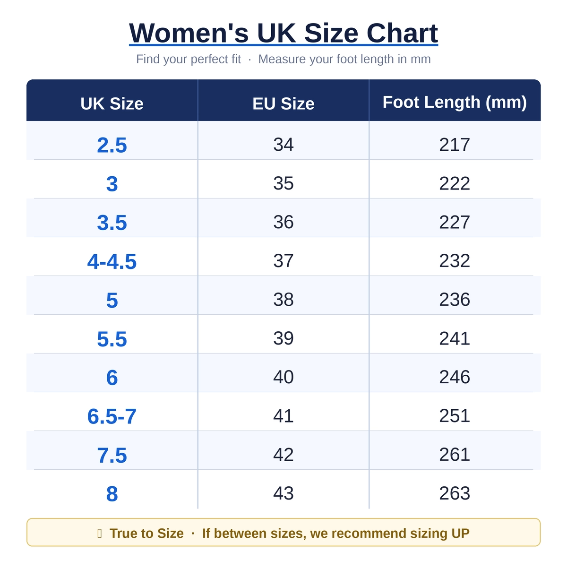The height and width of the screenshot is (569, 567).
Task: Select EU size 38 cell
Action: point(283,295)
